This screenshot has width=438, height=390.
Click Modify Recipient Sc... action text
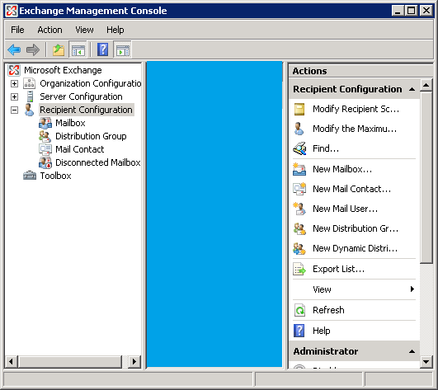[x=356, y=109]
